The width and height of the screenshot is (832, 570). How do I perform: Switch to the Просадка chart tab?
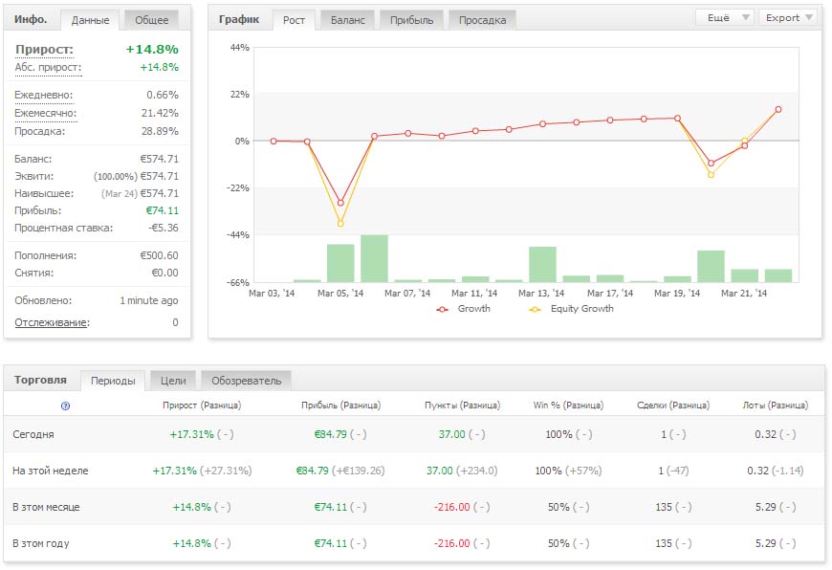(483, 20)
